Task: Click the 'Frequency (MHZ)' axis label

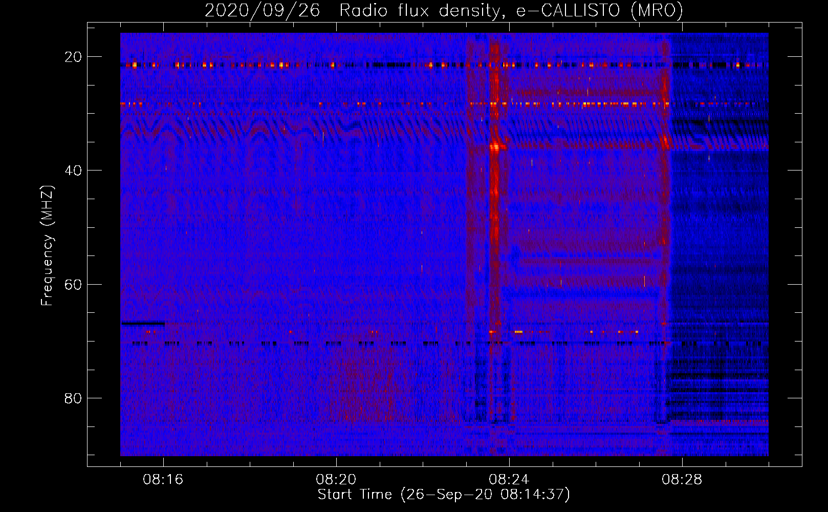Action: point(47,246)
